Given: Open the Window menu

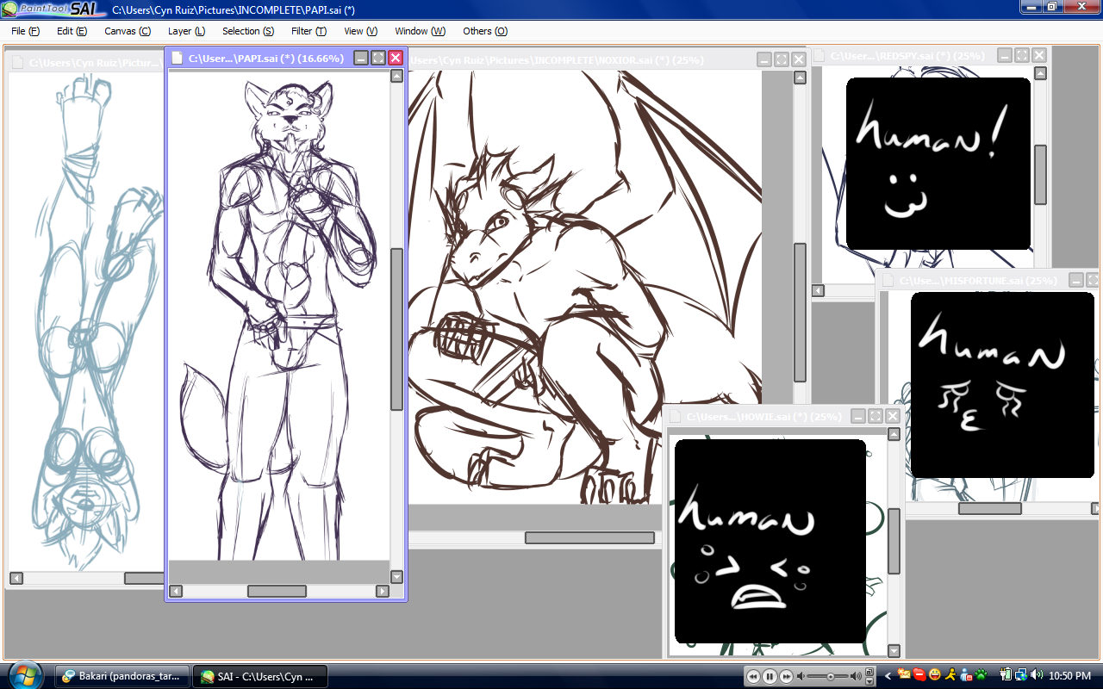Looking at the screenshot, I should (420, 31).
